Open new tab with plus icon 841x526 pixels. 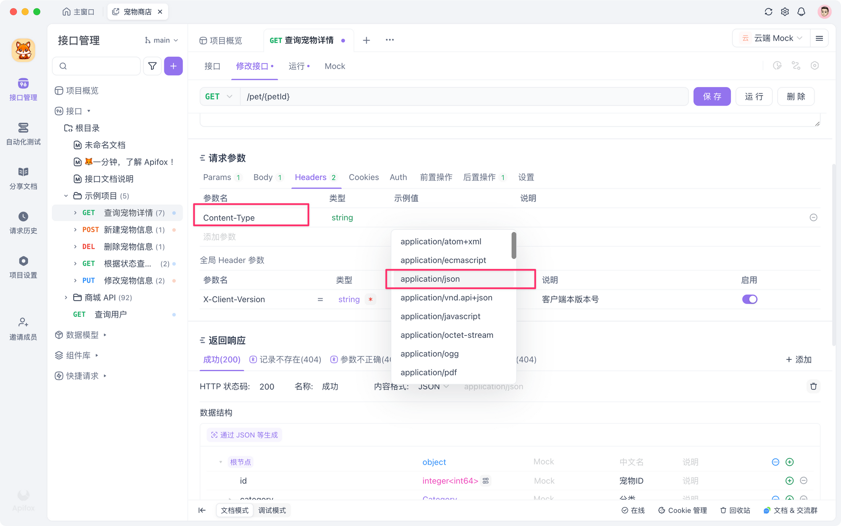[366, 40]
